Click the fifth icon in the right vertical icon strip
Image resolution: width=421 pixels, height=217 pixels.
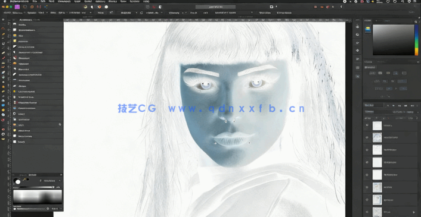(357, 59)
